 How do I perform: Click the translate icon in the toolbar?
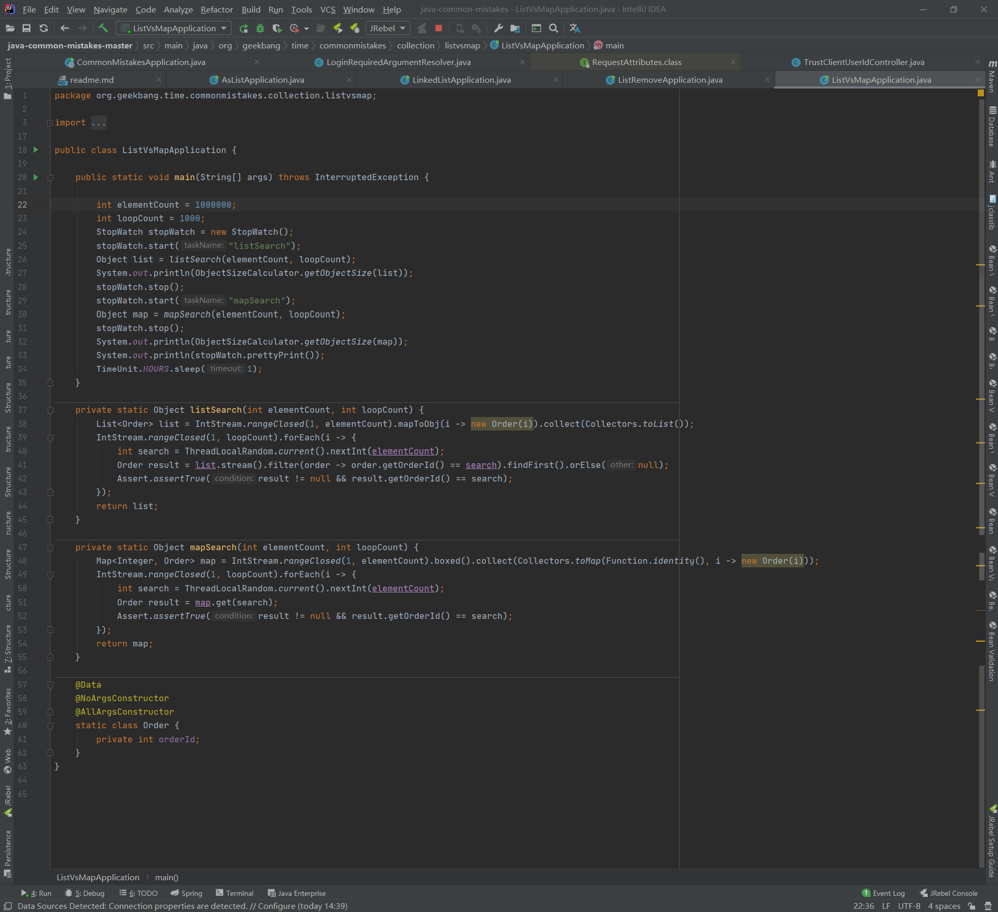[x=574, y=29]
